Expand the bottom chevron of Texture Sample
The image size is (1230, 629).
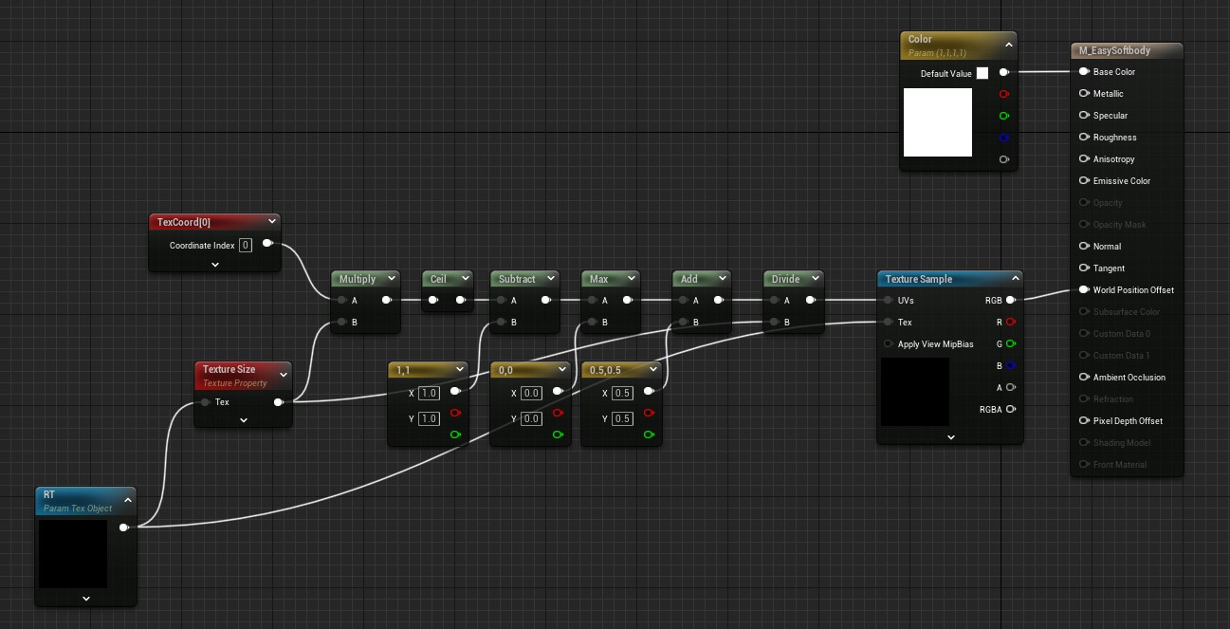[950, 437]
